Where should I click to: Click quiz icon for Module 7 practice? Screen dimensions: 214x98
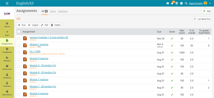(25, 81)
